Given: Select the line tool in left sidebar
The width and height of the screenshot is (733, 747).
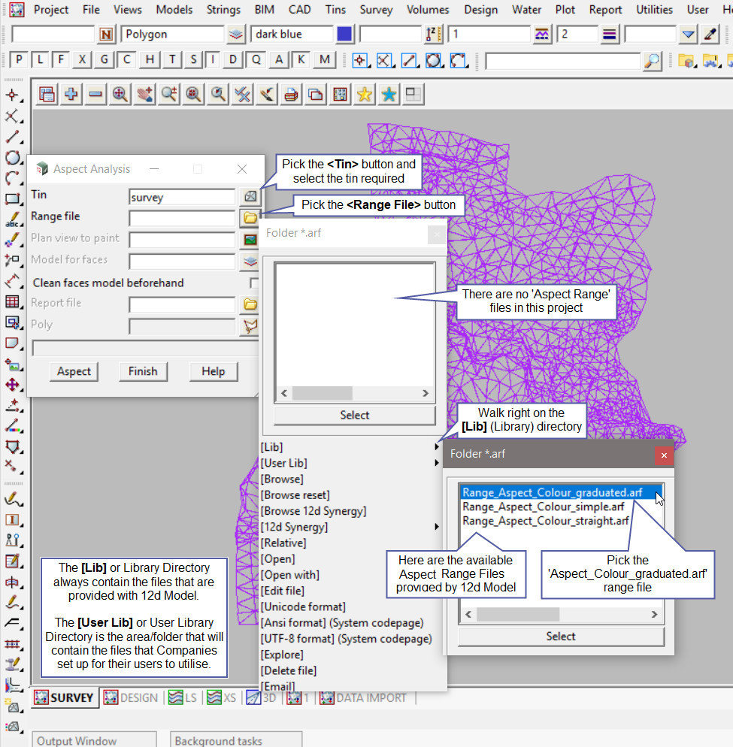Looking at the screenshot, I should pyautogui.click(x=13, y=137).
